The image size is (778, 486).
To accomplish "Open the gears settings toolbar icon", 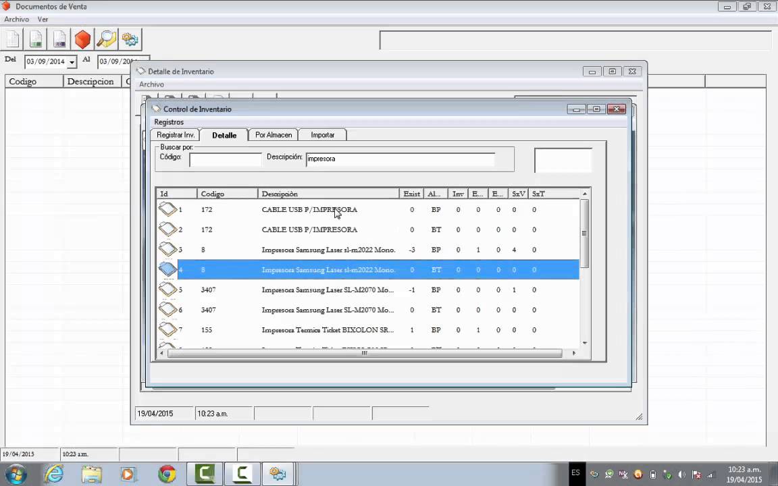I will [x=130, y=39].
